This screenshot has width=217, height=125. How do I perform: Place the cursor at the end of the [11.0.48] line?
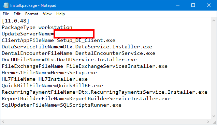[x=29, y=21]
